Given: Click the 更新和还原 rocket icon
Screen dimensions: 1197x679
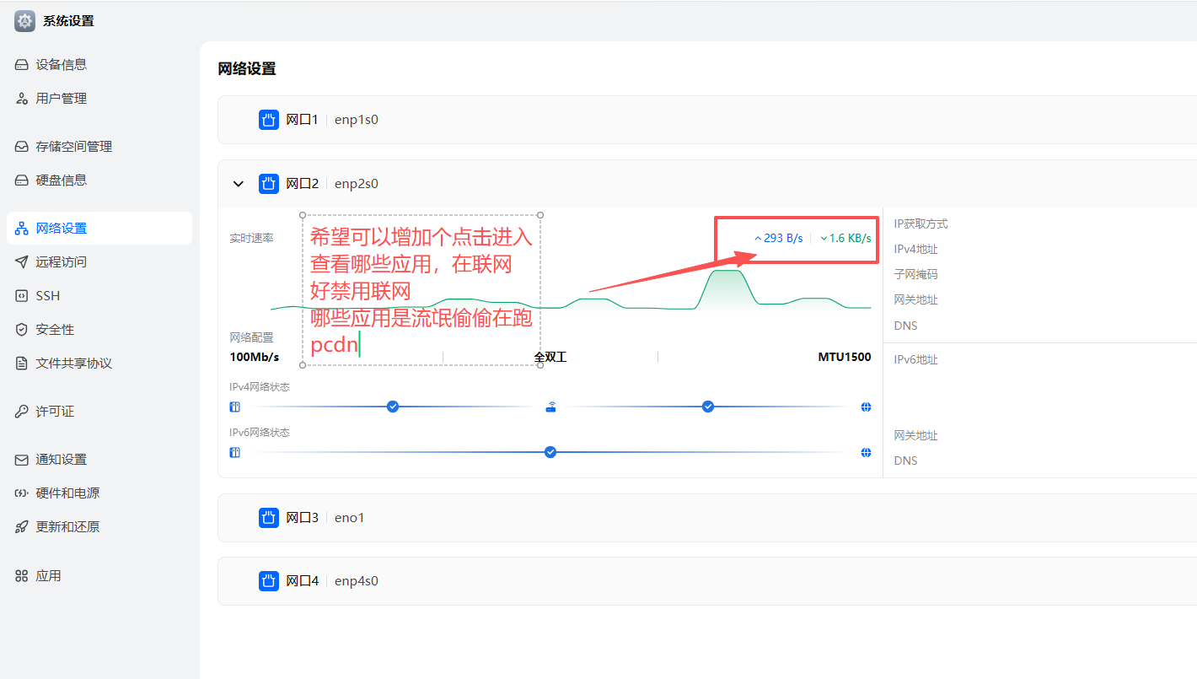Looking at the screenshot, I should click(x=22, y=527).
